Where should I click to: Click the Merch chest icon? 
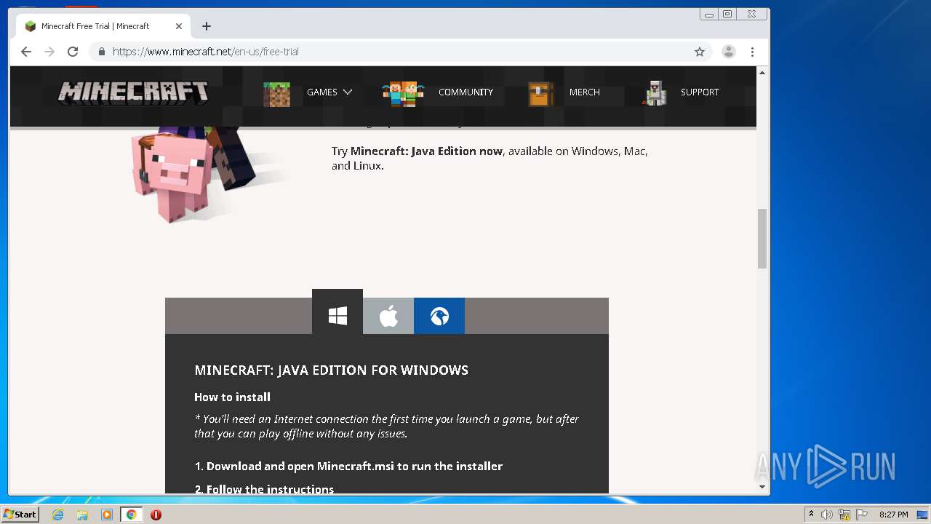540,92
